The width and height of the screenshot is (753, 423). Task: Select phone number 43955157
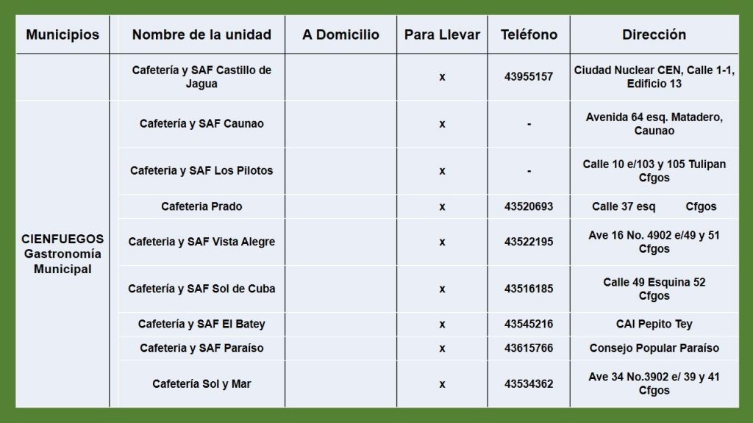[529, 76]
